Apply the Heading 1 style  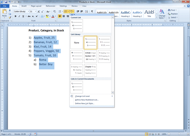[x=125, y=14]
